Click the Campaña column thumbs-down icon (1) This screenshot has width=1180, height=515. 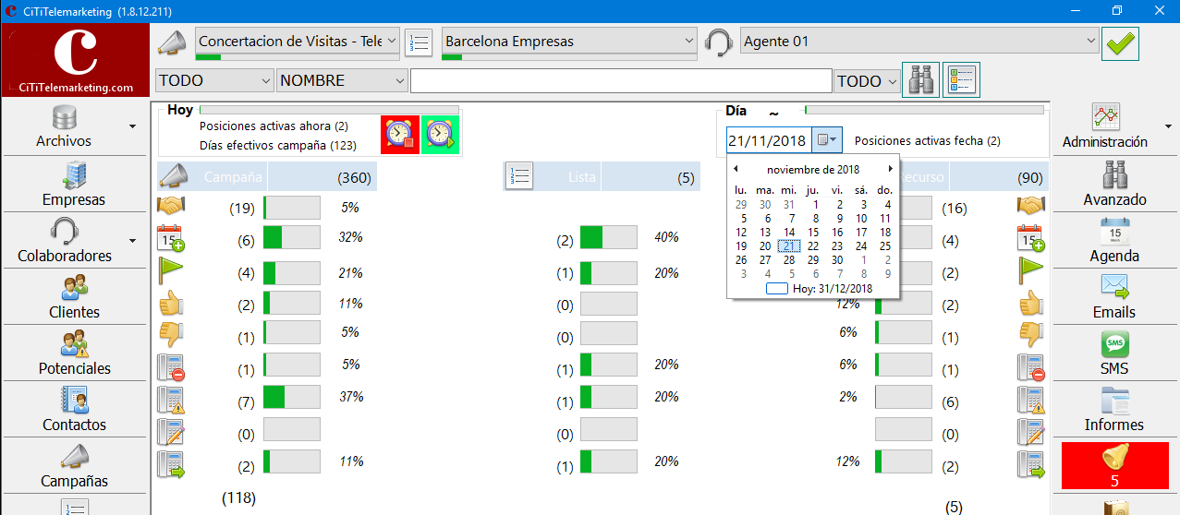[x=171, y=333]
